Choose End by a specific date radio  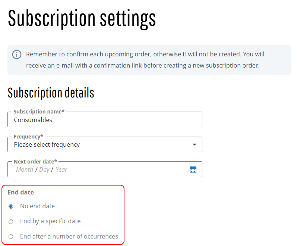(11, 221)
